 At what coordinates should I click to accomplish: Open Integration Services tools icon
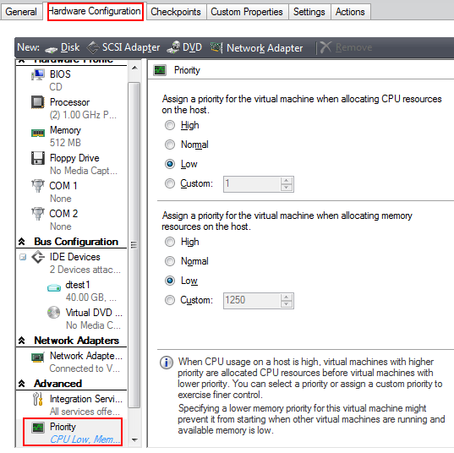[38, 399]
